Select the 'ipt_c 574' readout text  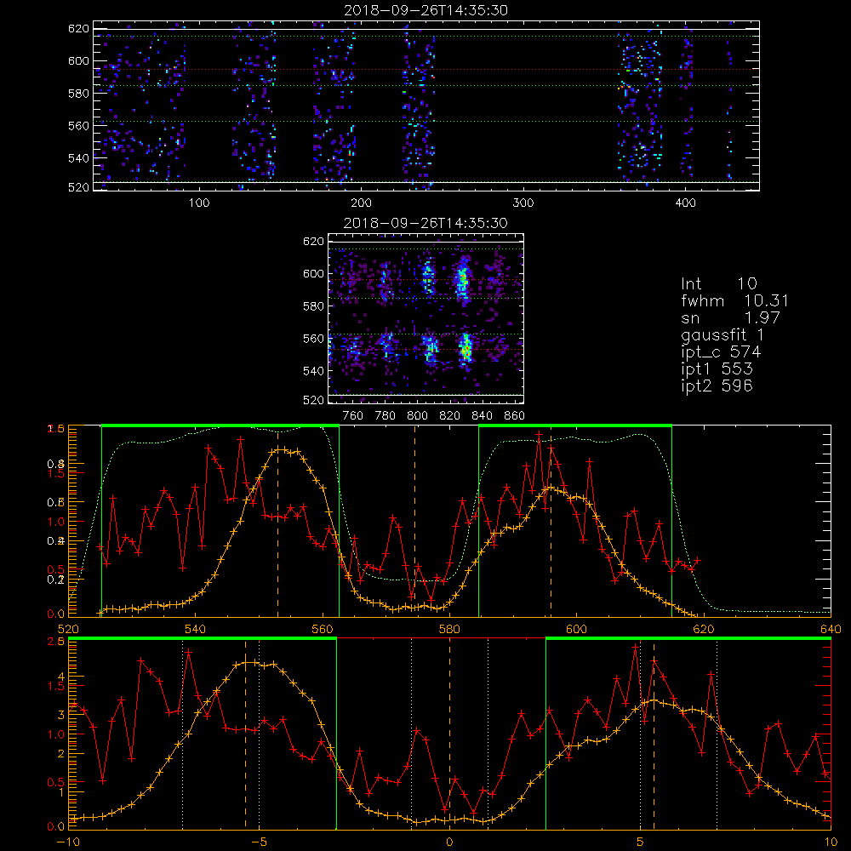click(722, 352)
